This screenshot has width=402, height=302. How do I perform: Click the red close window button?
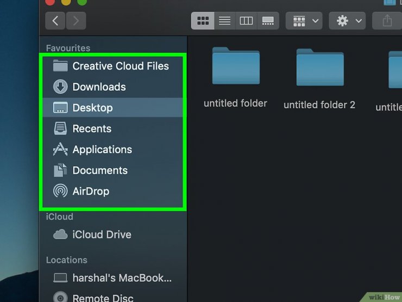coord(50,2)
